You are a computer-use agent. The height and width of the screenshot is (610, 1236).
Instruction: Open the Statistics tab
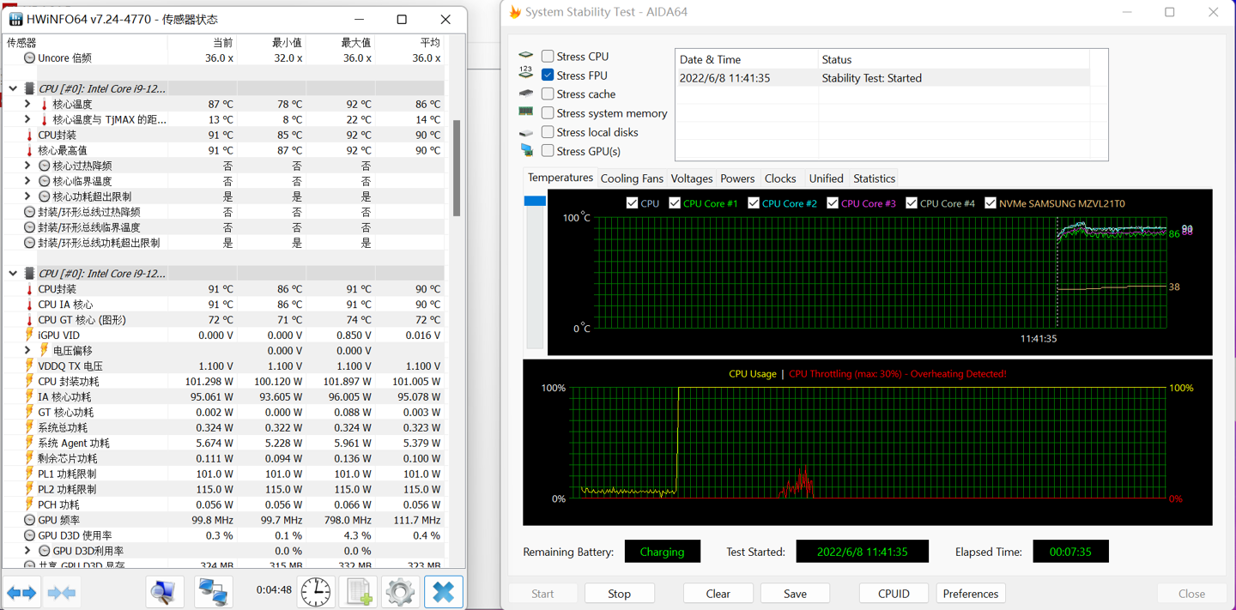coord(874,178)
